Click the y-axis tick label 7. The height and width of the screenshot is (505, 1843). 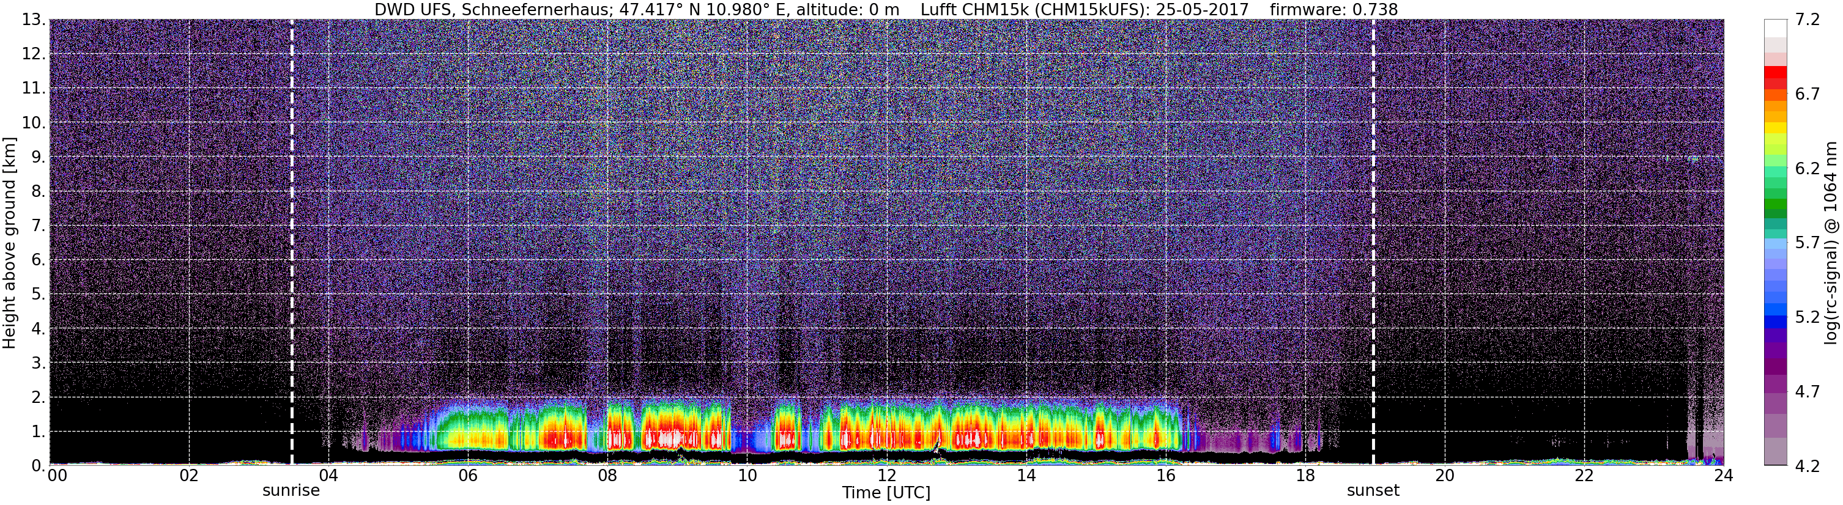[x=39, y=226]
